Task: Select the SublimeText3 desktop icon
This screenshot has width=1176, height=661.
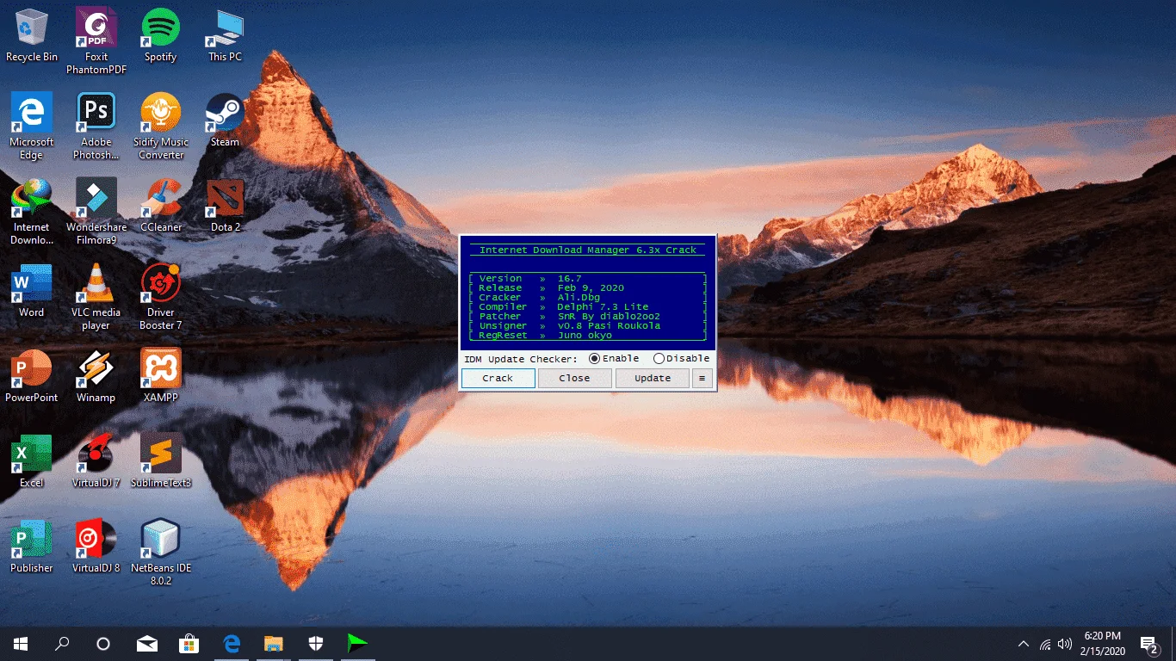Action: [x=160, y=460]
